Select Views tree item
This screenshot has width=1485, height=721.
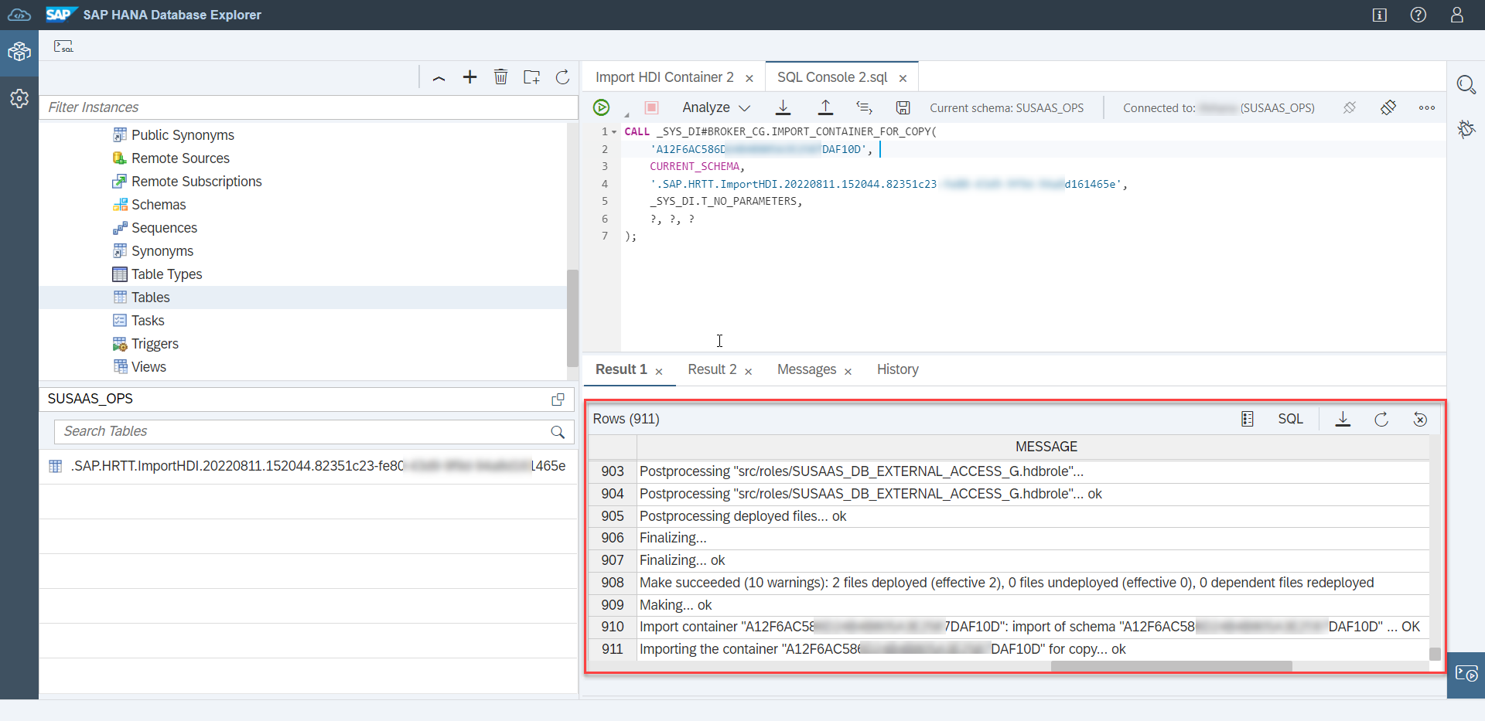tap(148, 367)
